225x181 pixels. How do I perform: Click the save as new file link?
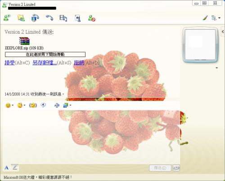[x=45, y=62]
